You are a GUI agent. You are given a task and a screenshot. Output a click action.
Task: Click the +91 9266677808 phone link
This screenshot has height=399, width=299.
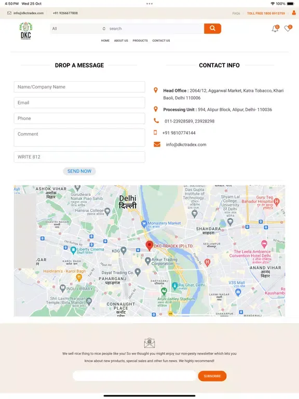pos(65,13)
